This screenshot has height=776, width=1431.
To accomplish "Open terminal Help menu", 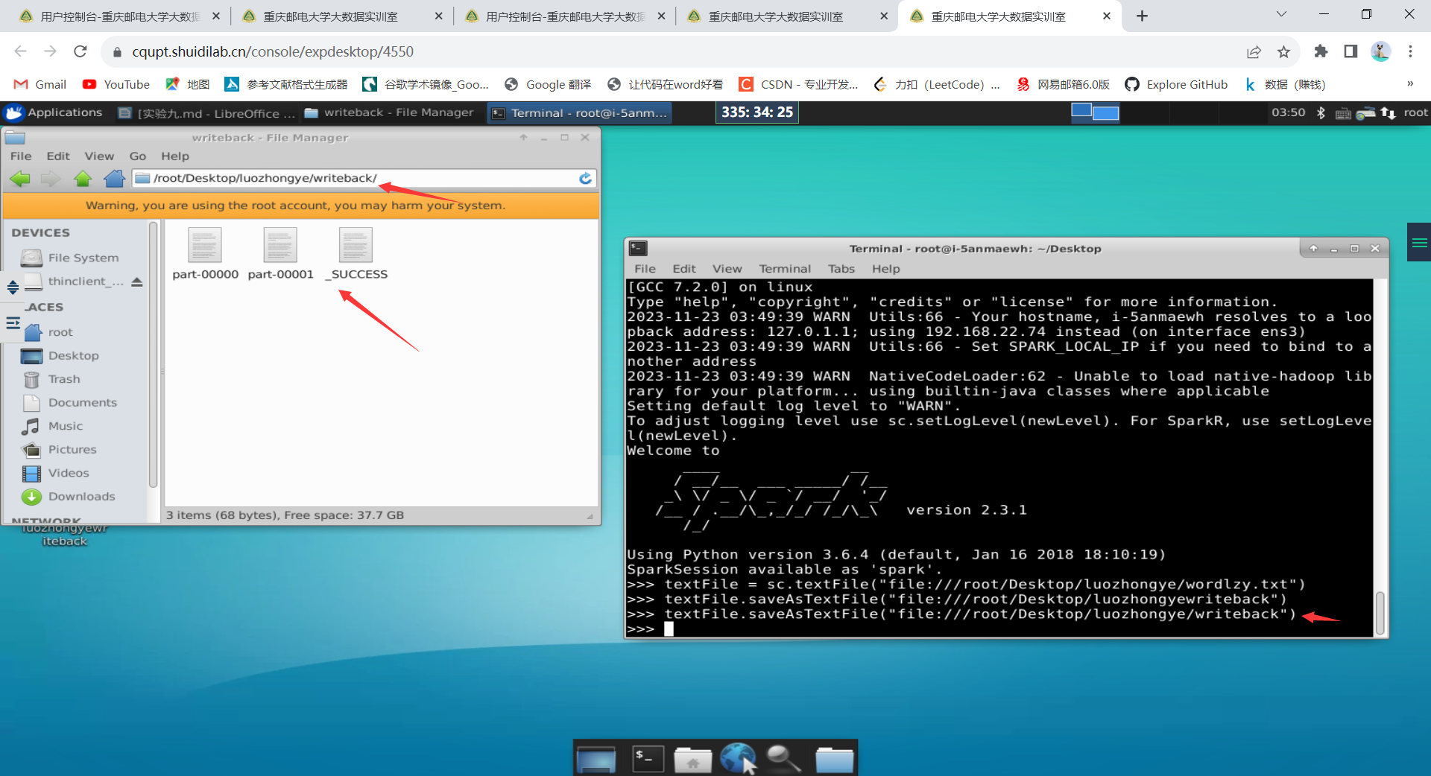I will (x=886, y=269).
